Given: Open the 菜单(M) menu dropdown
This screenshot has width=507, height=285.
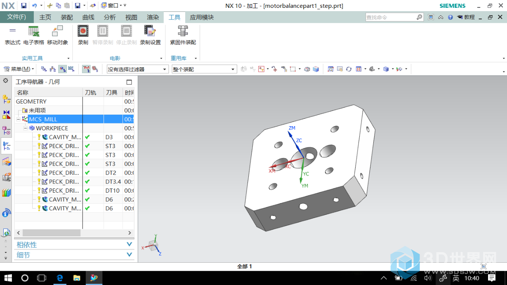Looking at the screenshot, I should click(19, 69).
